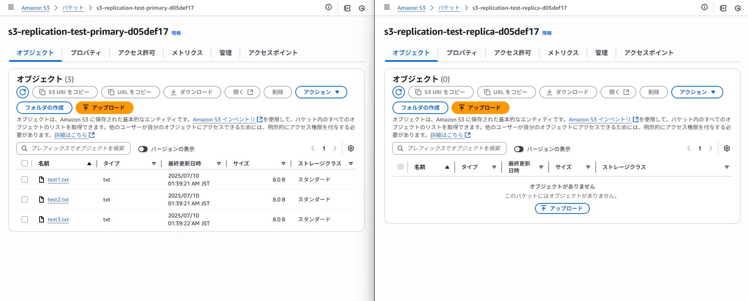Open the test1.txt object link
Viewport: 748px width, 301px height.
58,180
